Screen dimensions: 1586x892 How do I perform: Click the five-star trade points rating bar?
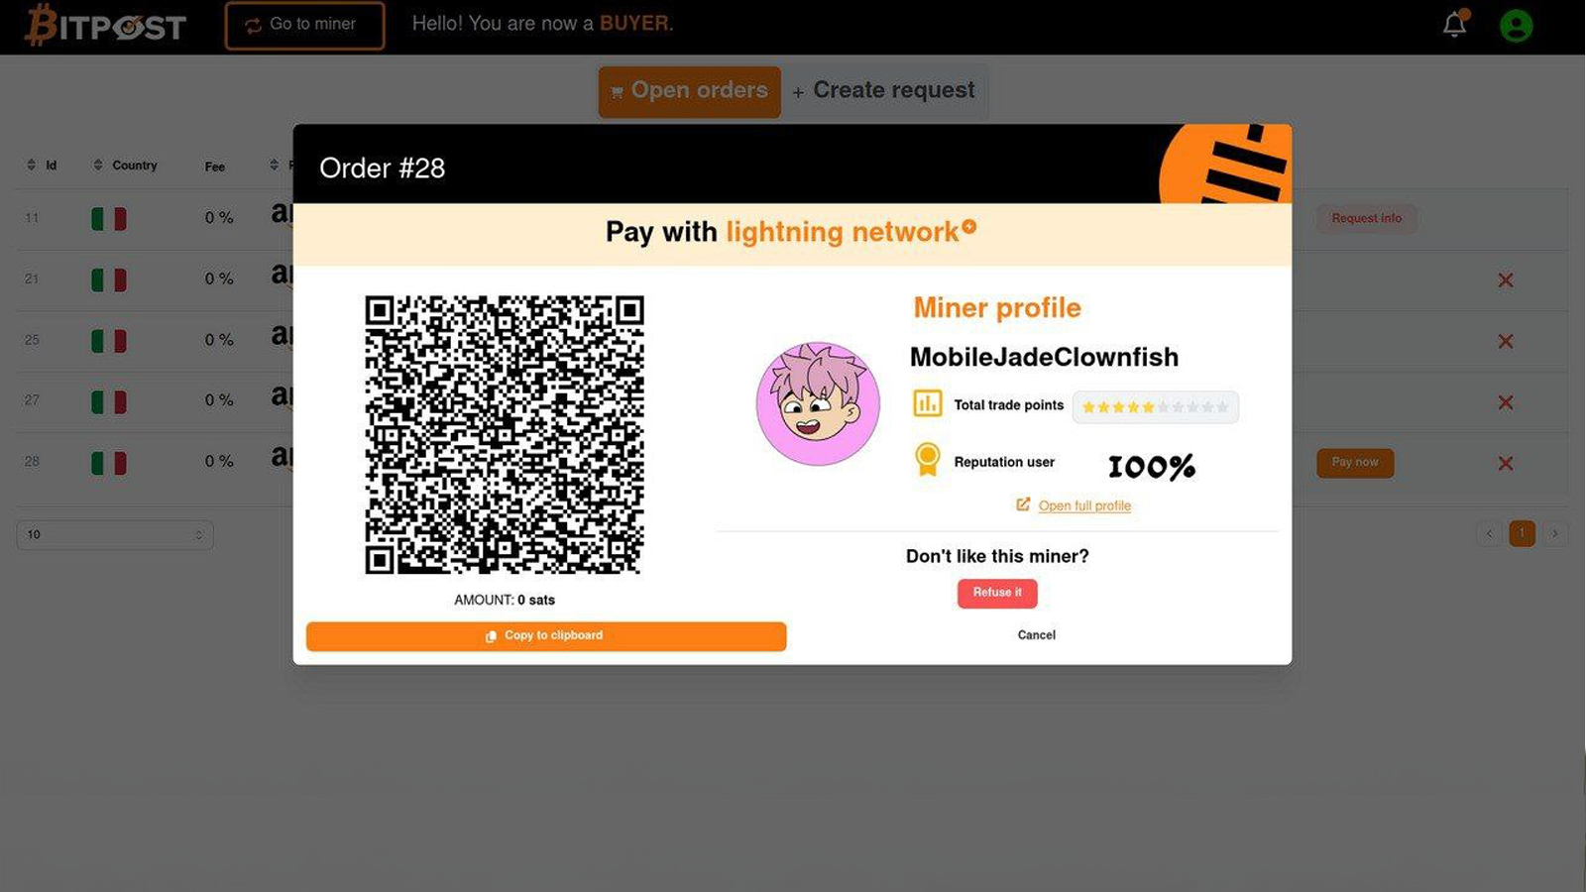tap(1156, 406)
